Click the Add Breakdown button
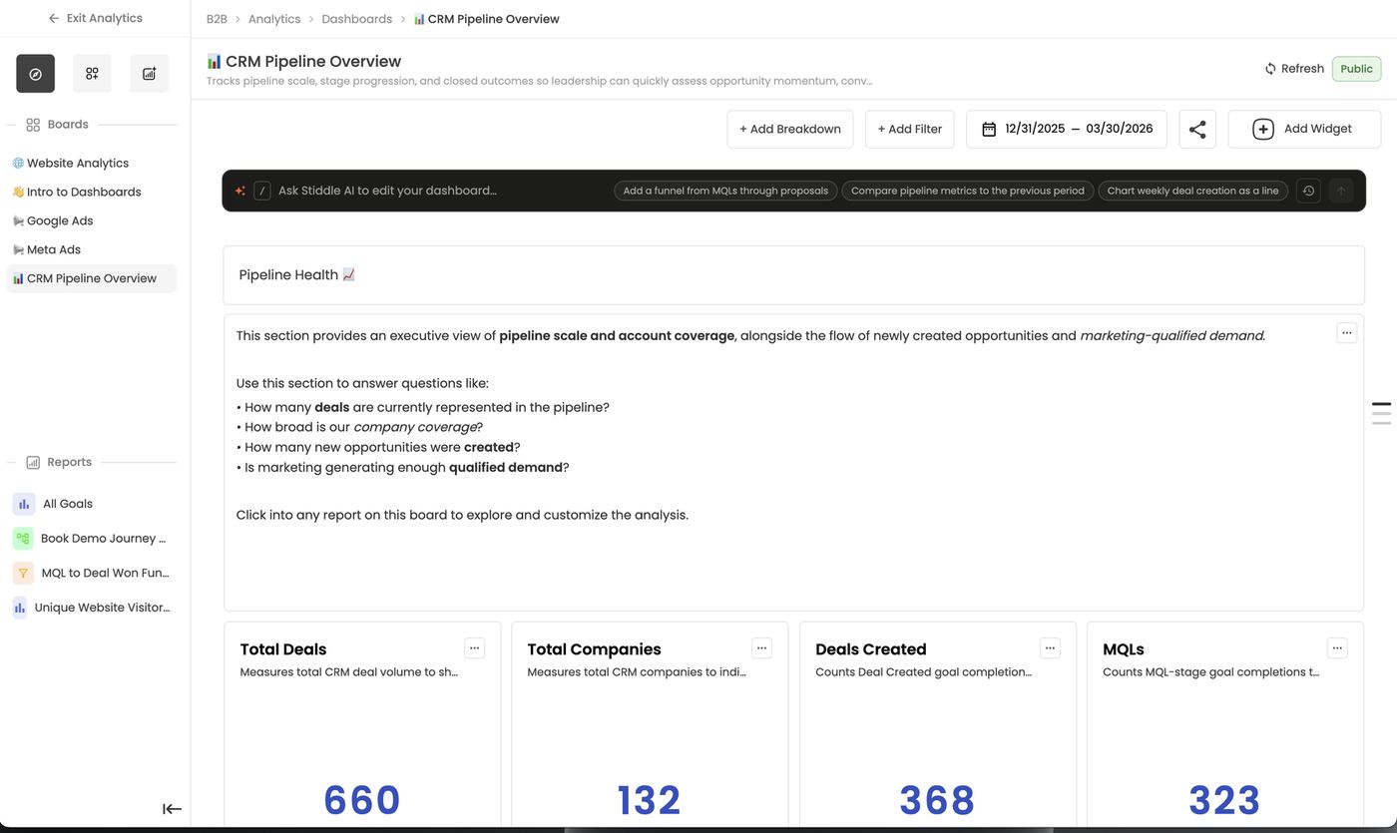 [x=790, y=129]
